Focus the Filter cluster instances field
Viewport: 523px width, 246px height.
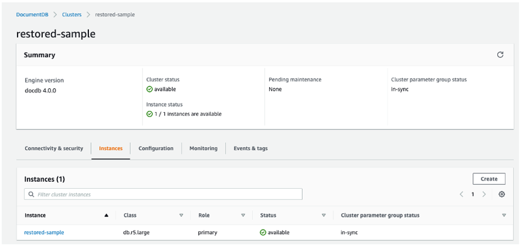163,194
